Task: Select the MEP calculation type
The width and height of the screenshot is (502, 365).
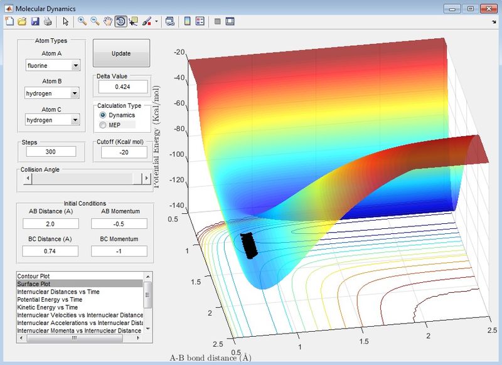Action: click(x=104, y=125)
